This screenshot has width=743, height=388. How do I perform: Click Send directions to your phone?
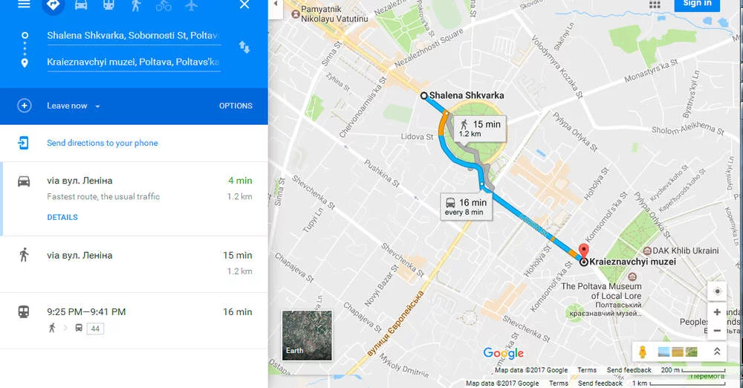103,143
